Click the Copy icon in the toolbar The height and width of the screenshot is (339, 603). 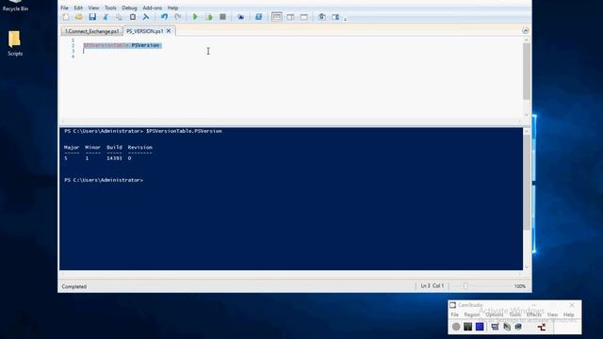(x=119, y=17)
